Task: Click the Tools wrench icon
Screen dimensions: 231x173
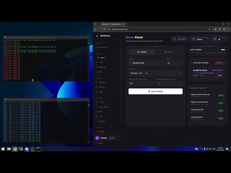Action: click(97, 62)
